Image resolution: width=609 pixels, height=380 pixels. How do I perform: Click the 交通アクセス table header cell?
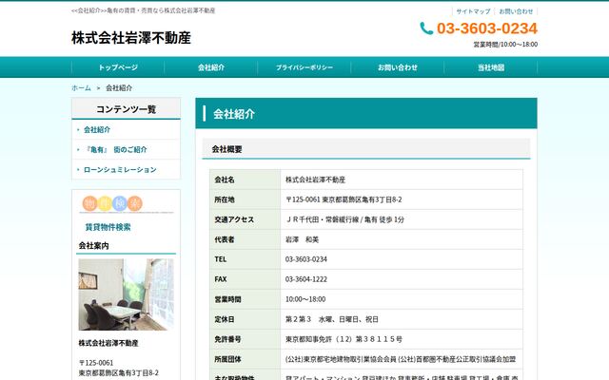click(246, 219)
